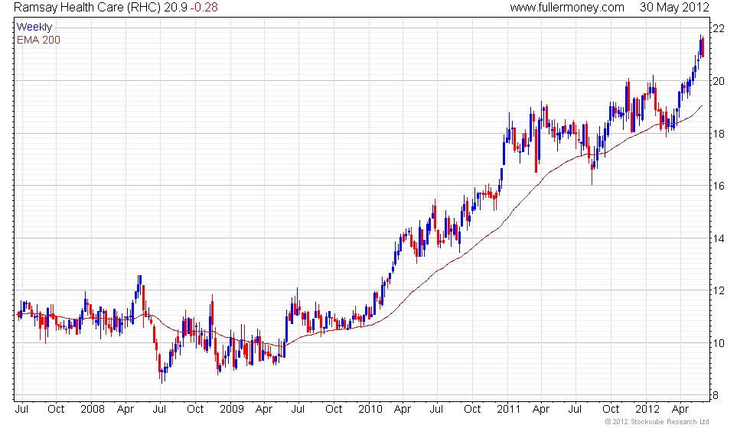Click the 14 price axis label
Viewport: 750px width, 428px height.
pos(719,238)
